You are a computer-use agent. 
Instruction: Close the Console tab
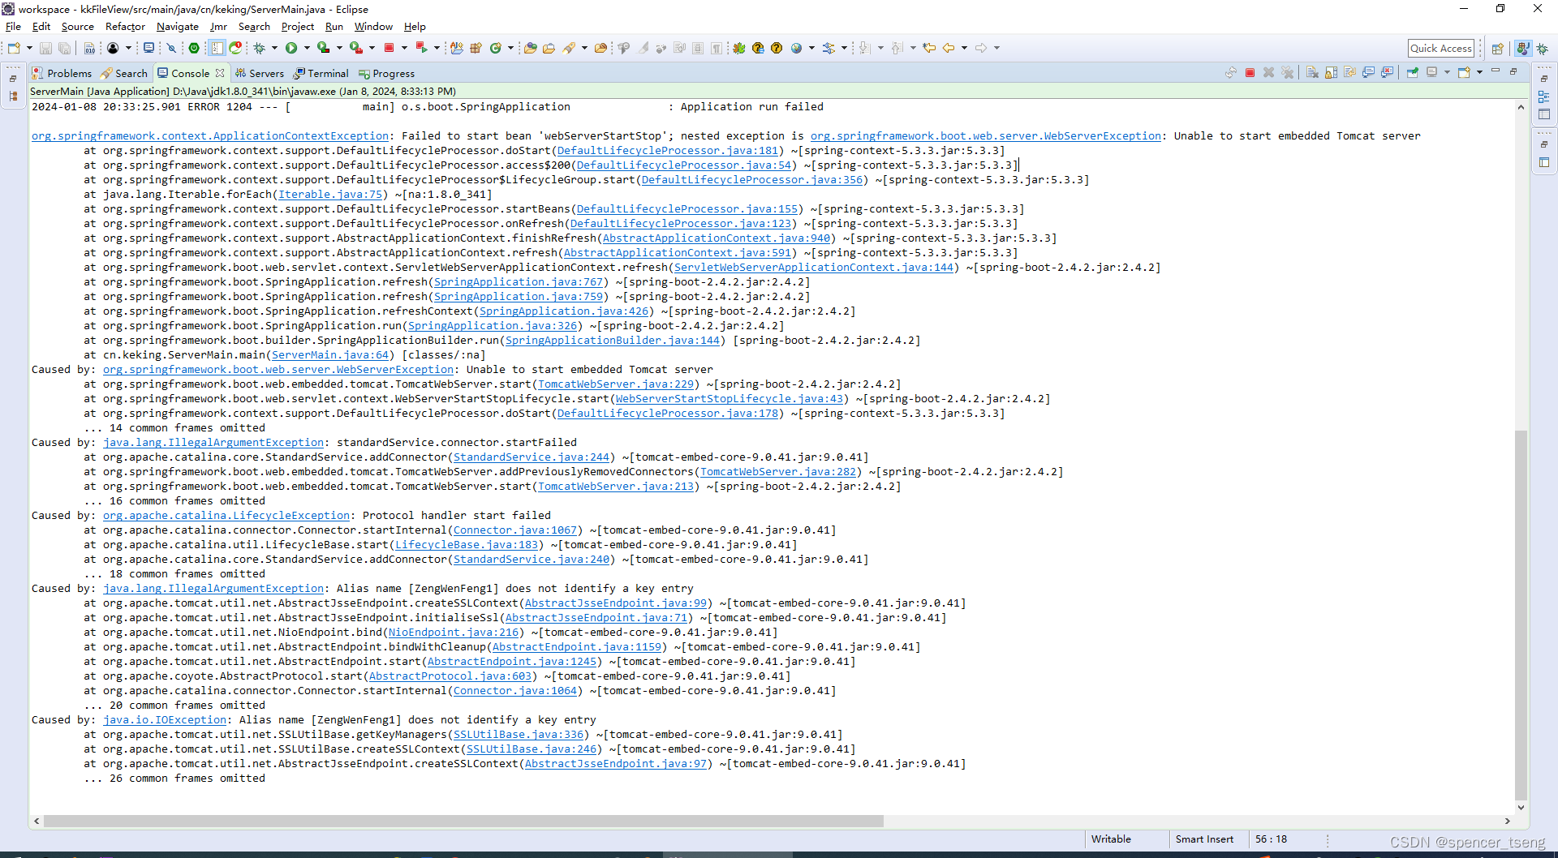point(220,73)
